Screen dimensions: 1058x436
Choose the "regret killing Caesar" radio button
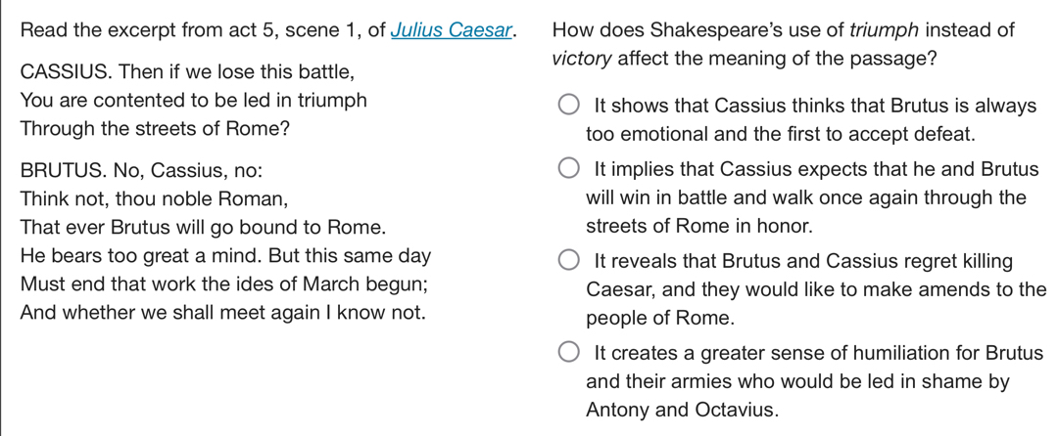coord(569,262)
